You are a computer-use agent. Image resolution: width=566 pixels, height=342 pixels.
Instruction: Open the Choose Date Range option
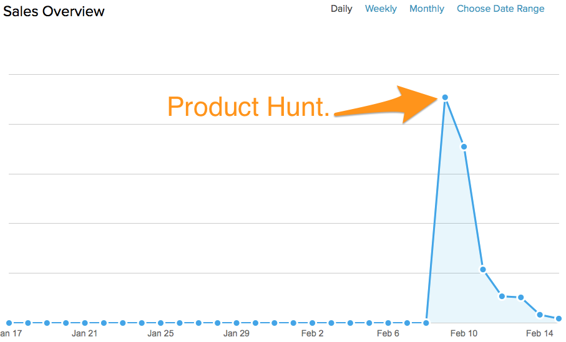[x=500, y=9]
